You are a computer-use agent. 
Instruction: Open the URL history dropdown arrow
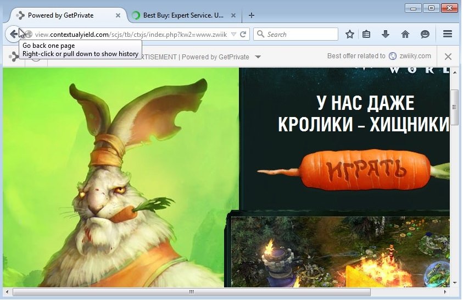(233, 34)
